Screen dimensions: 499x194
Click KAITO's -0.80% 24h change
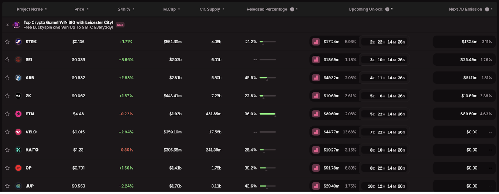(x=126, y=150)
